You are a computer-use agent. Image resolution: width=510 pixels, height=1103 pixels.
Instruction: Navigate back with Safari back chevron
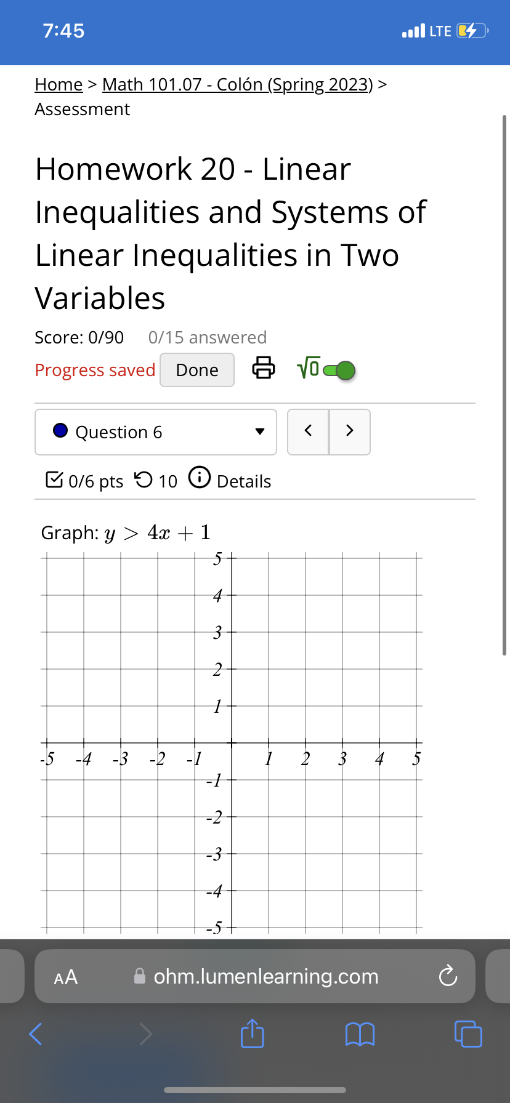pyautogui.click(x=36, y=1034)
